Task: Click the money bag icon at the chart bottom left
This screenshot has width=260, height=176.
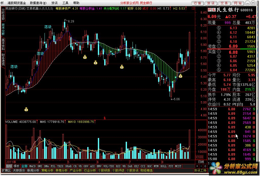Action: point(26,109)
